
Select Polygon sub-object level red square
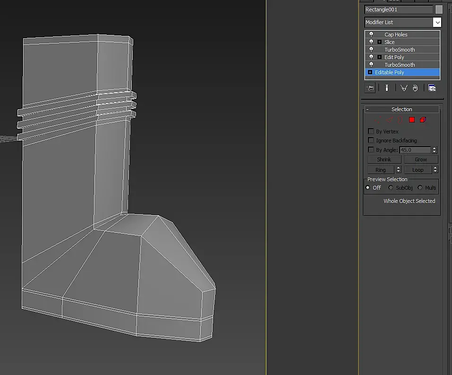point(412,120)
